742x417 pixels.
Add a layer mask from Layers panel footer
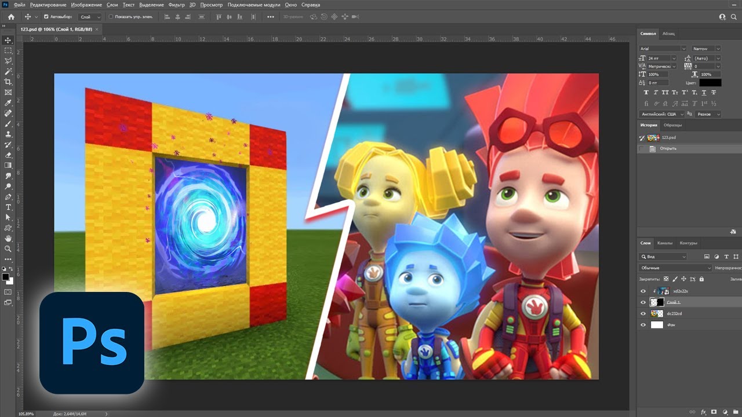pos(714,411)
